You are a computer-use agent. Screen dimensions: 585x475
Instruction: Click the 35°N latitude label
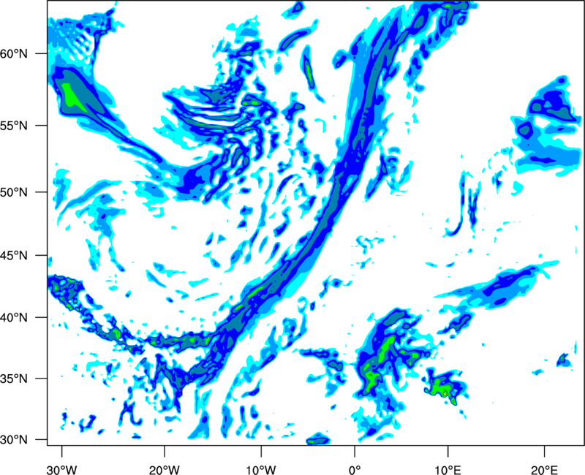[14, 379]
